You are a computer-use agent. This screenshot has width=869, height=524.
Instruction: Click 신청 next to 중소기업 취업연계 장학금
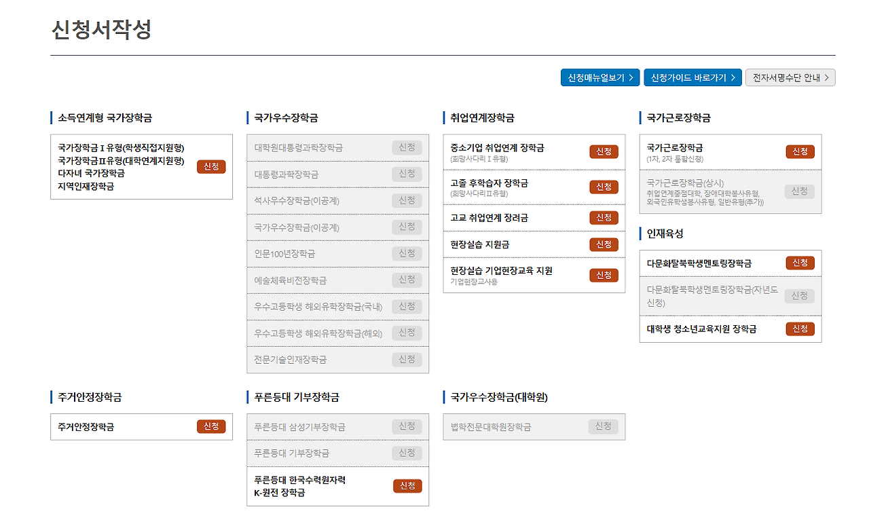(604, 152)
